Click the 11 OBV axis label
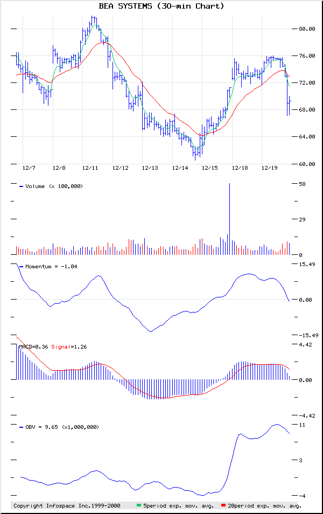The height and width of the screenshot is (514, 323). 302,425
